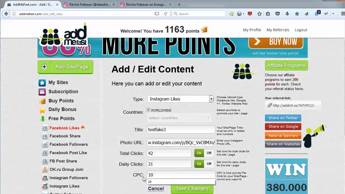
Task: Open the Facebook Likes sidebar link
Action: pos(64,128)
